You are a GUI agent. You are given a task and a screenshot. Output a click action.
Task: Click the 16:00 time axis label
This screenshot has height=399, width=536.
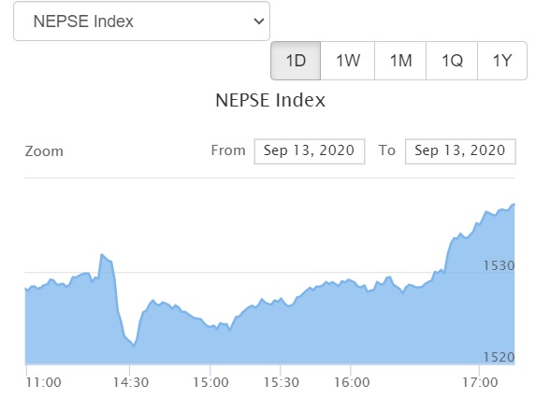click(x=352, y=382)
